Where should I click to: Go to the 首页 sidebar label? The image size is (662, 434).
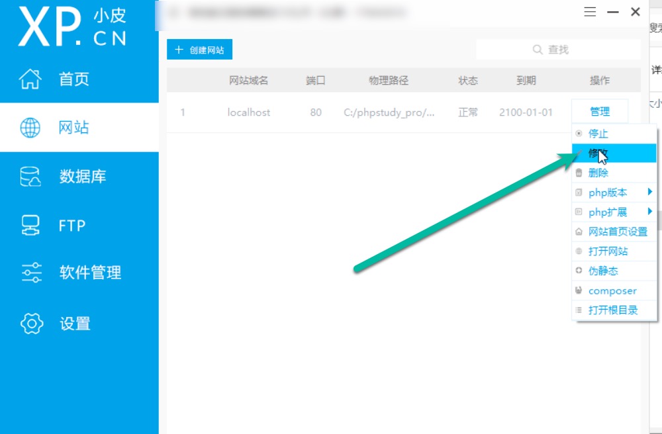(x=74, y=79)
